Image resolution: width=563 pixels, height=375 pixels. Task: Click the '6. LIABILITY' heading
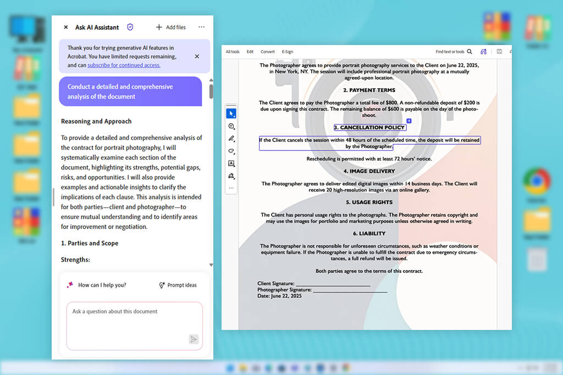click(369, 233)
